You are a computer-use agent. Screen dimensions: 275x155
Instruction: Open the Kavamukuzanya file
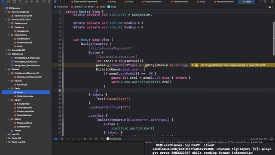tap(25, 96)
